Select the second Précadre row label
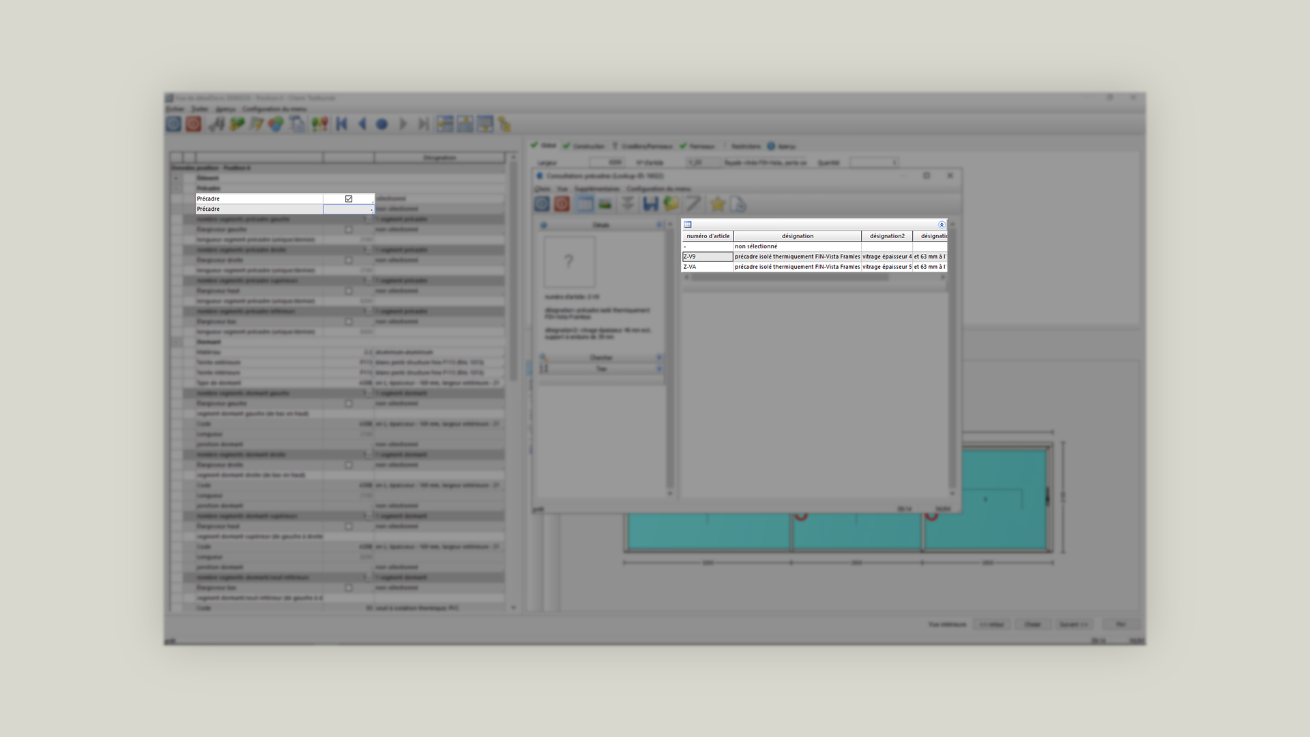 click(259, 209)
